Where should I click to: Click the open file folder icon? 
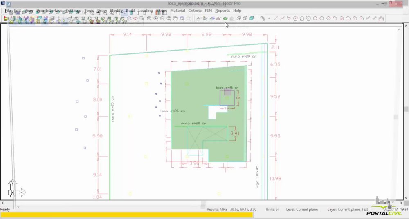[x=6, y=19]
